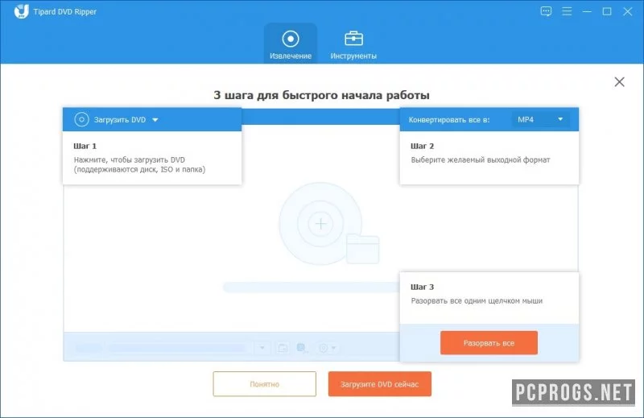Click the Tipard DVD Ripper logo icon
Screen dimensions: 644x418
coord(22,11)
